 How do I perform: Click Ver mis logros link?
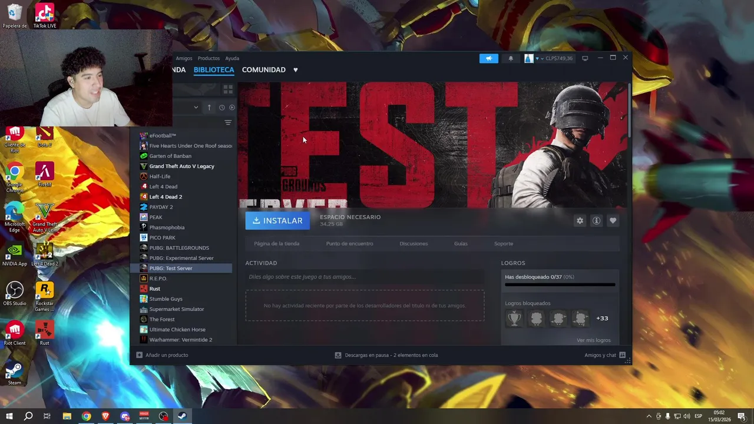click(x=594, y=340)
